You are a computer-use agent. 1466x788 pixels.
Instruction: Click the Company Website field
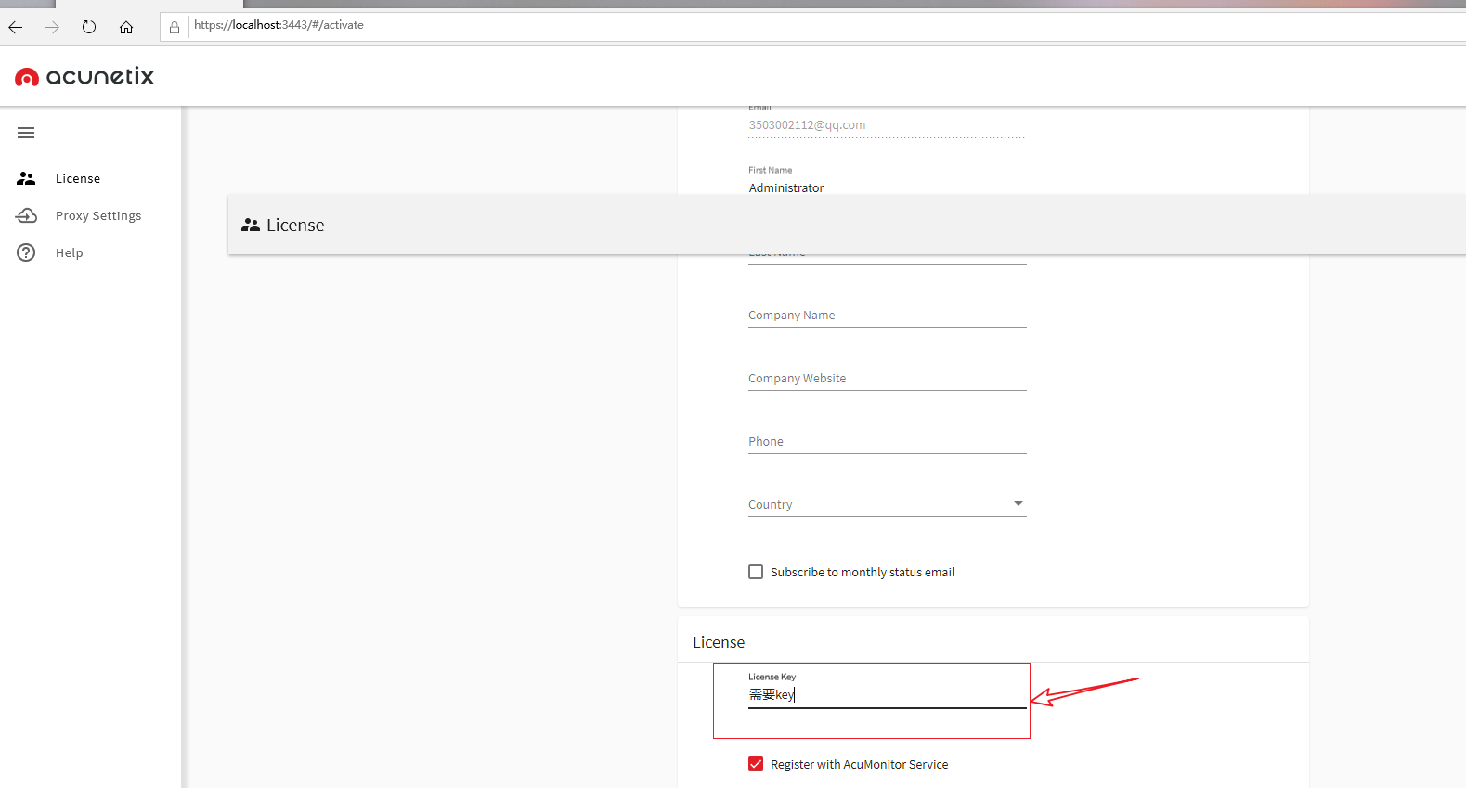(887, 379)
